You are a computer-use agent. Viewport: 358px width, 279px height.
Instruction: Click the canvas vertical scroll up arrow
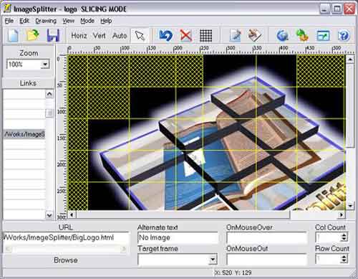(x=350, y=59)
